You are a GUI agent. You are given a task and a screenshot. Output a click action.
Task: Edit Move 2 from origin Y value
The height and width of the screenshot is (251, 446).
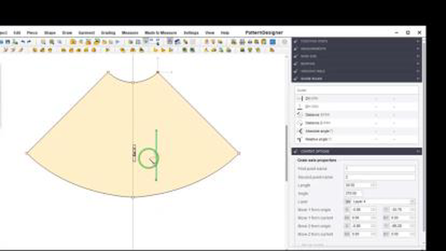click(x=400, y=226)
